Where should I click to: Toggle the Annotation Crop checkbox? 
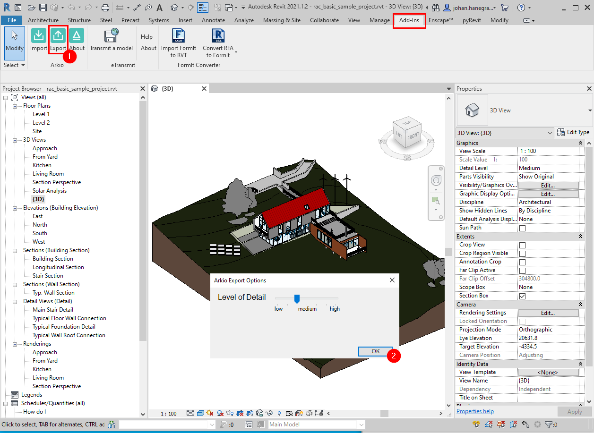coord(522,262)
